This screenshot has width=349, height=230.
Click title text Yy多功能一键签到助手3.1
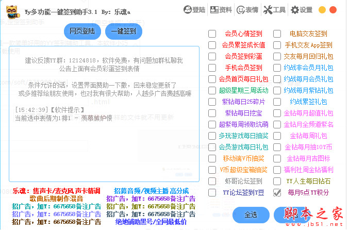coord(61,12)
